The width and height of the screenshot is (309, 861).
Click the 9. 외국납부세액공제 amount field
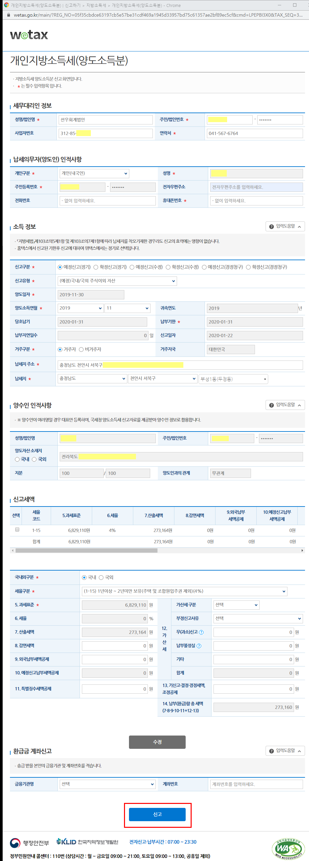coord(114,660)
